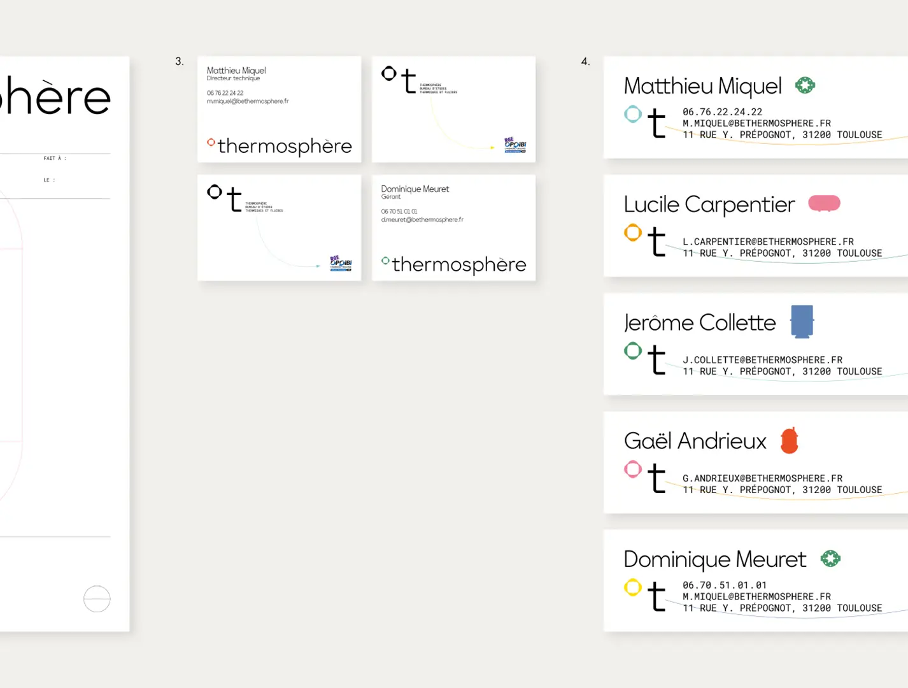Click m.miquel@bethermosphere.fr on the business card
This screenshot has height=688, width=908.
click(x=248, y=101)
